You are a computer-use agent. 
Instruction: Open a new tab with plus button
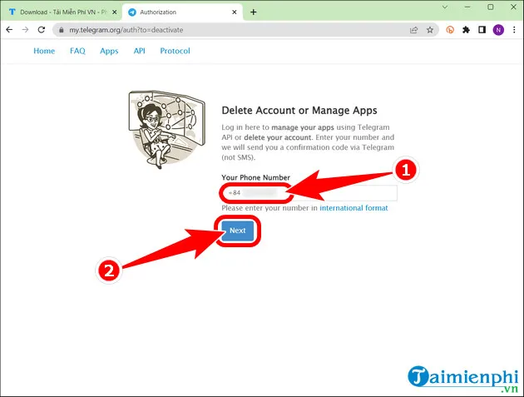[254, 12]
